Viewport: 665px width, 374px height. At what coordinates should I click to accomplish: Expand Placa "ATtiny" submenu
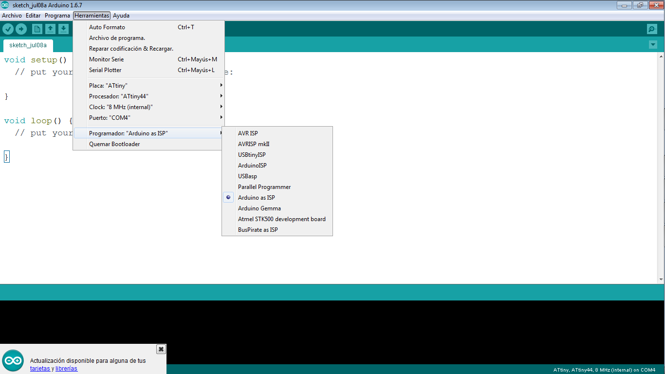pos(148,85)
